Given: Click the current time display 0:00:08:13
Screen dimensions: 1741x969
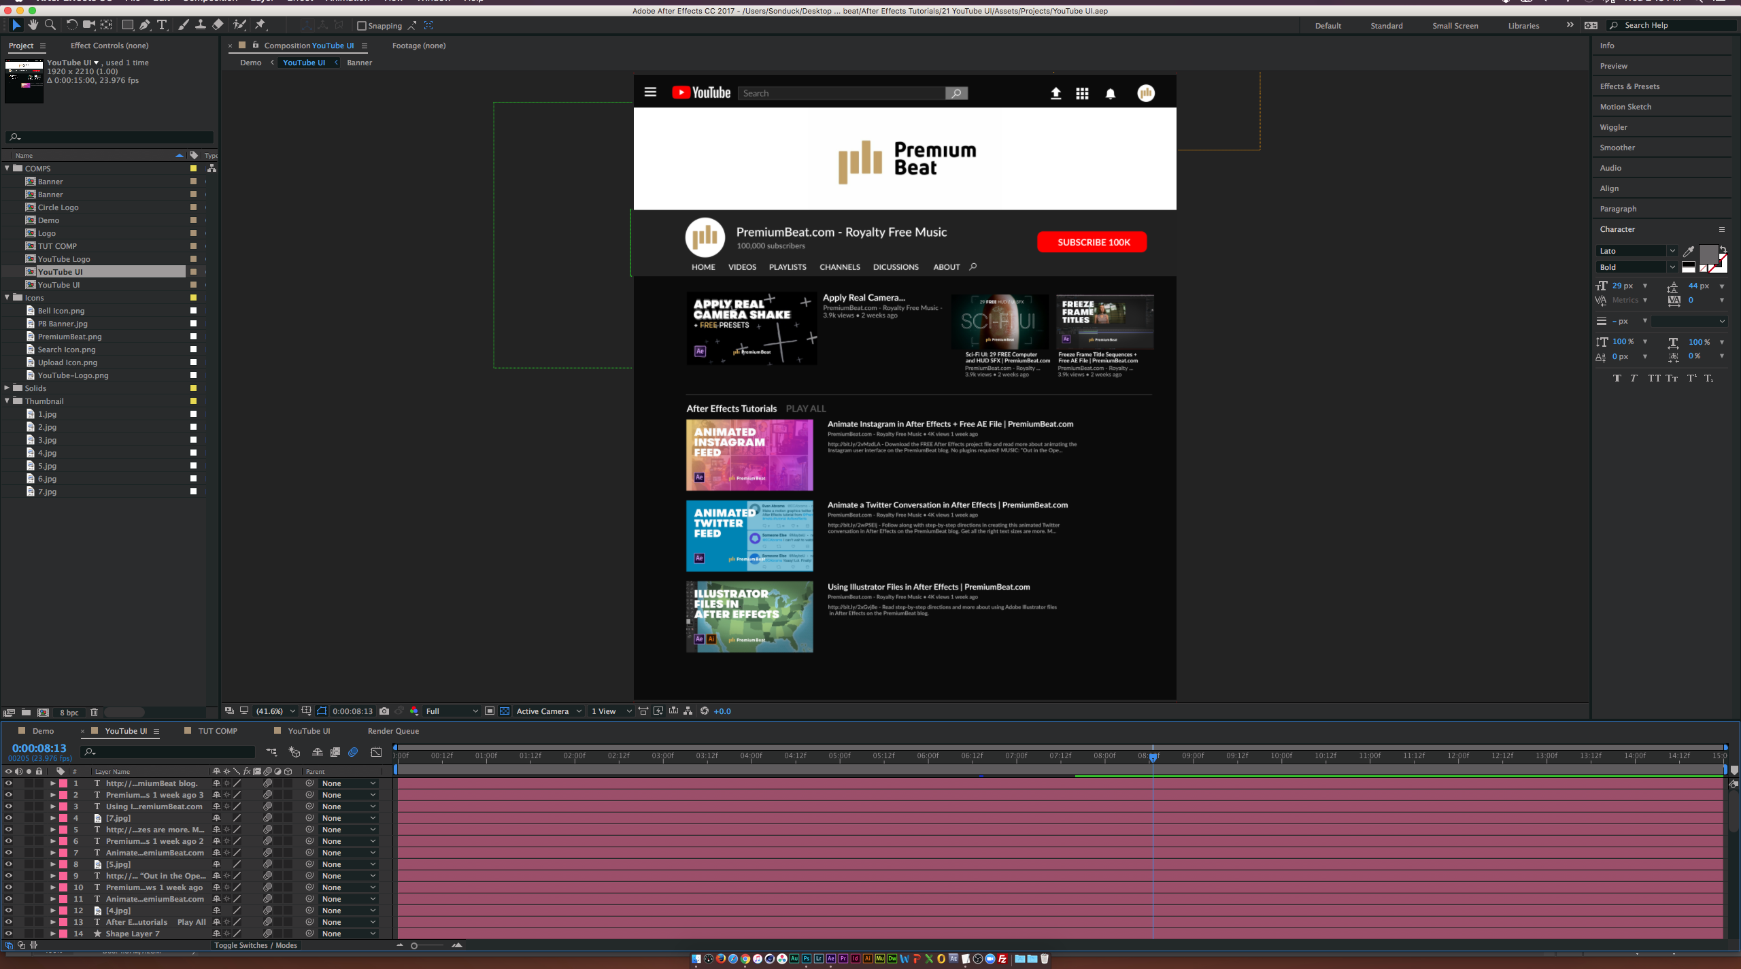Looking at the screenshot, I should pyautogui.click(x=38, y=747).
